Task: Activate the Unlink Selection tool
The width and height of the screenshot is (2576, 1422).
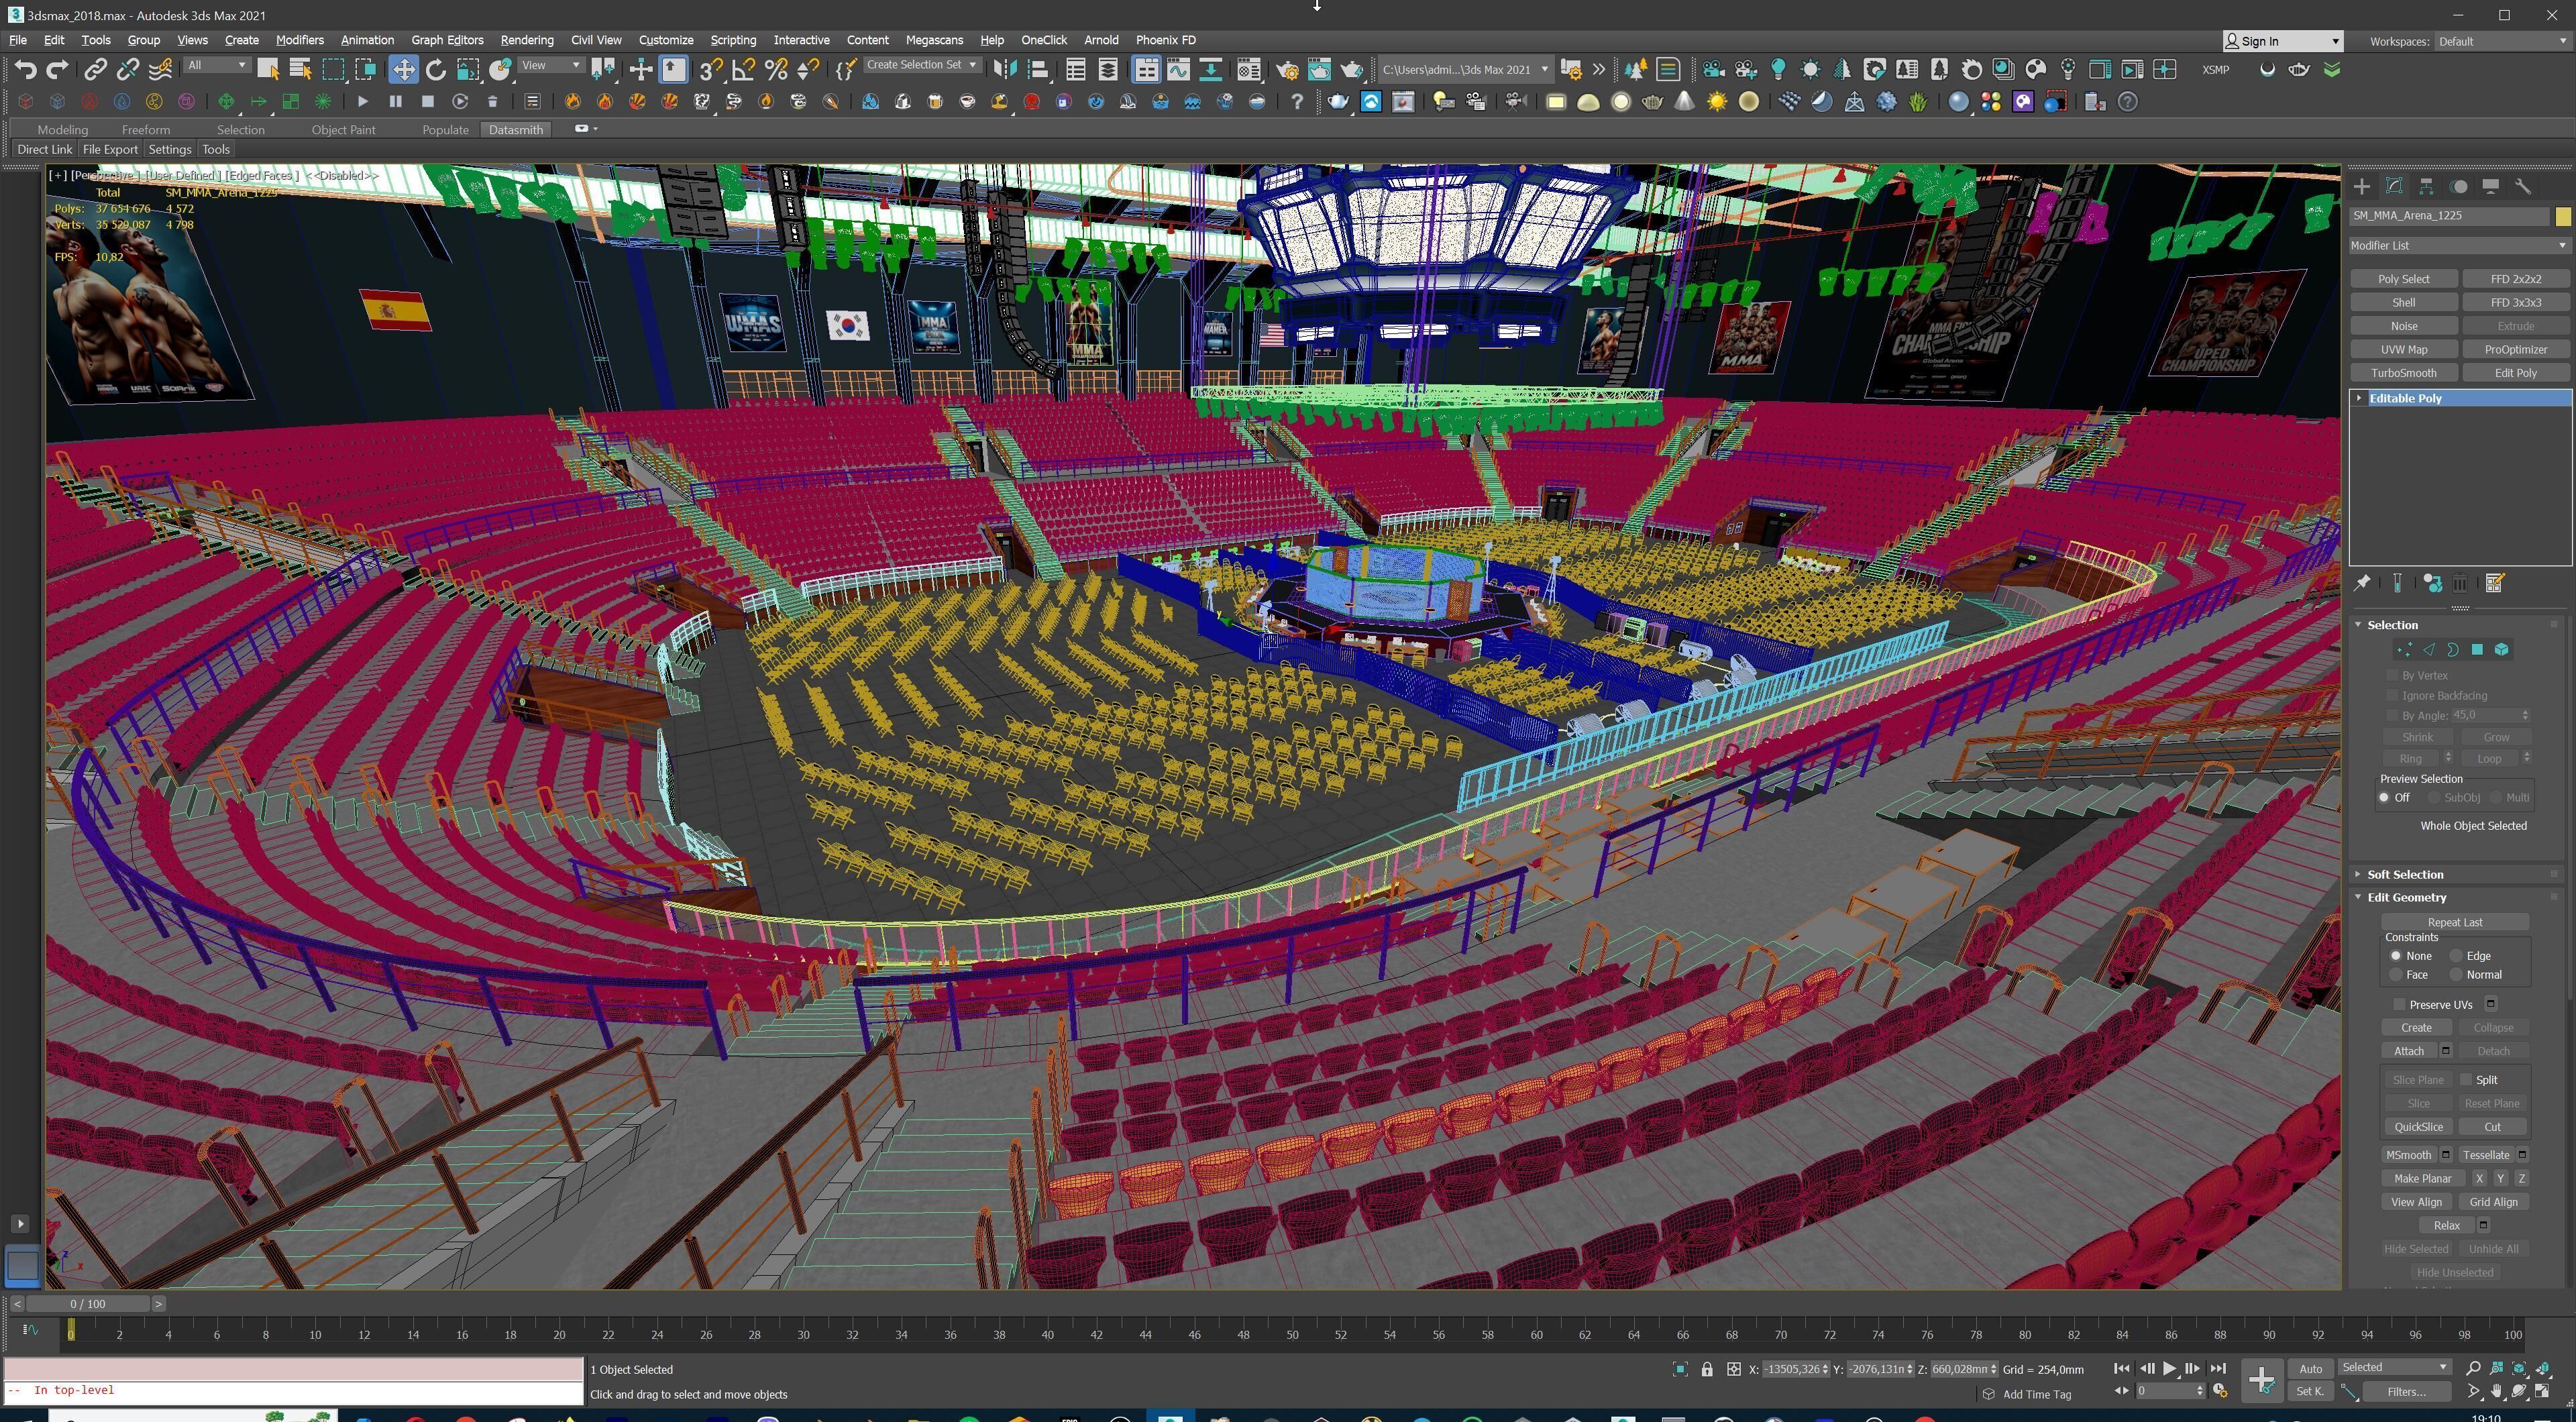Action: 127,69
